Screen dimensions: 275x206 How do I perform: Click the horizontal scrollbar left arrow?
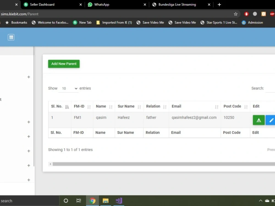pyautogui.click(x=50, y=164)
